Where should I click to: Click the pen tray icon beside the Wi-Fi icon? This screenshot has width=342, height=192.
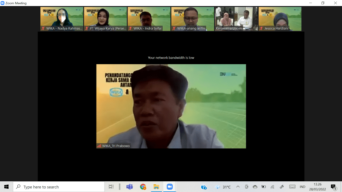pos(282,187)
